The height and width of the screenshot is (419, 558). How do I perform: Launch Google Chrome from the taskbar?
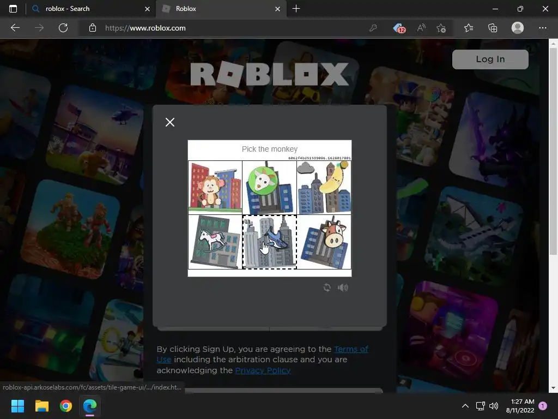(x=66, y=406)
